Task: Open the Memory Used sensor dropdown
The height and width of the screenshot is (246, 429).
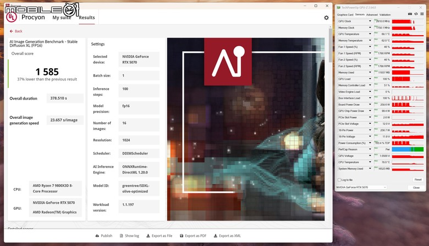Action: 370,73
